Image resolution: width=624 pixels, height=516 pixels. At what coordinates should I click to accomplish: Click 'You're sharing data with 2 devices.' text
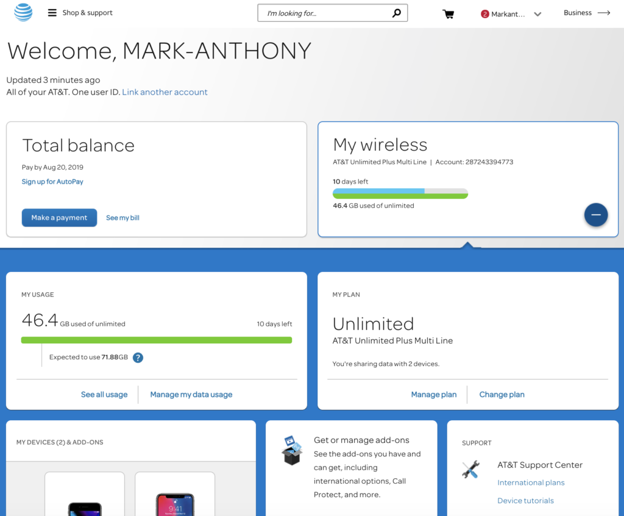pyautogui.click(x=386, y=364)
